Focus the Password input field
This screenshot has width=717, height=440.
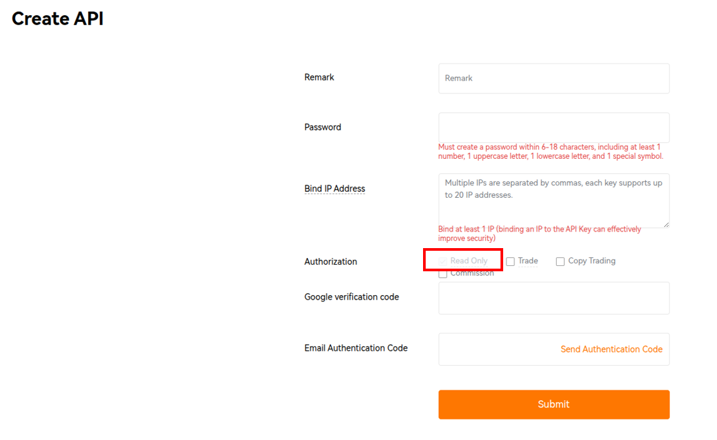tap(553, 128)
